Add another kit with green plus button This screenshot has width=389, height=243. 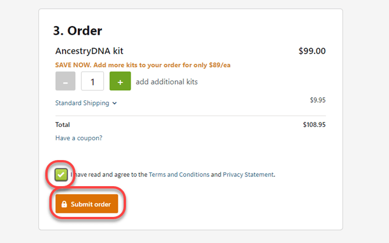120,81
